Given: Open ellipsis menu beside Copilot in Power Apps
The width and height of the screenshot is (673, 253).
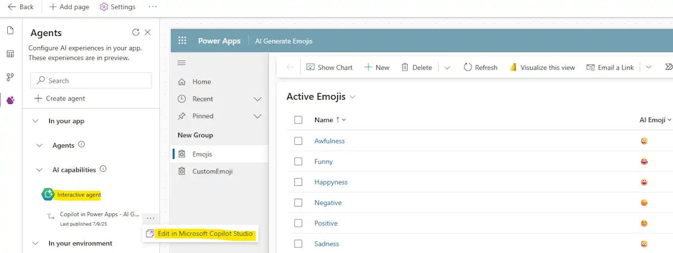Looking at the screenshot, I should pos(150,218).
